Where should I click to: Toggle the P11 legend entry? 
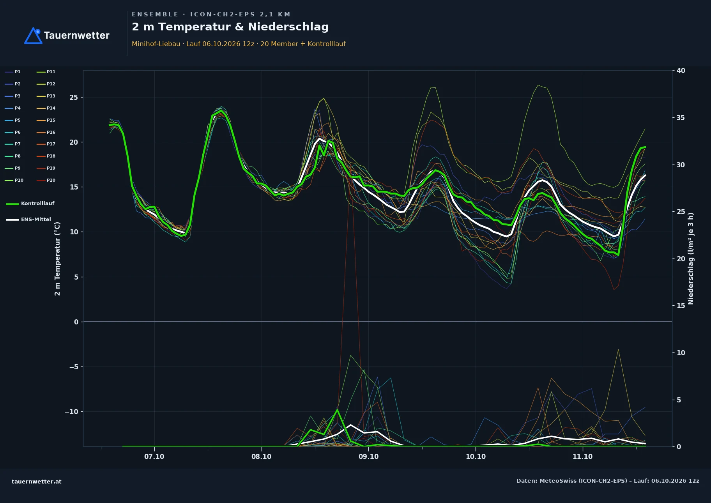46,72
